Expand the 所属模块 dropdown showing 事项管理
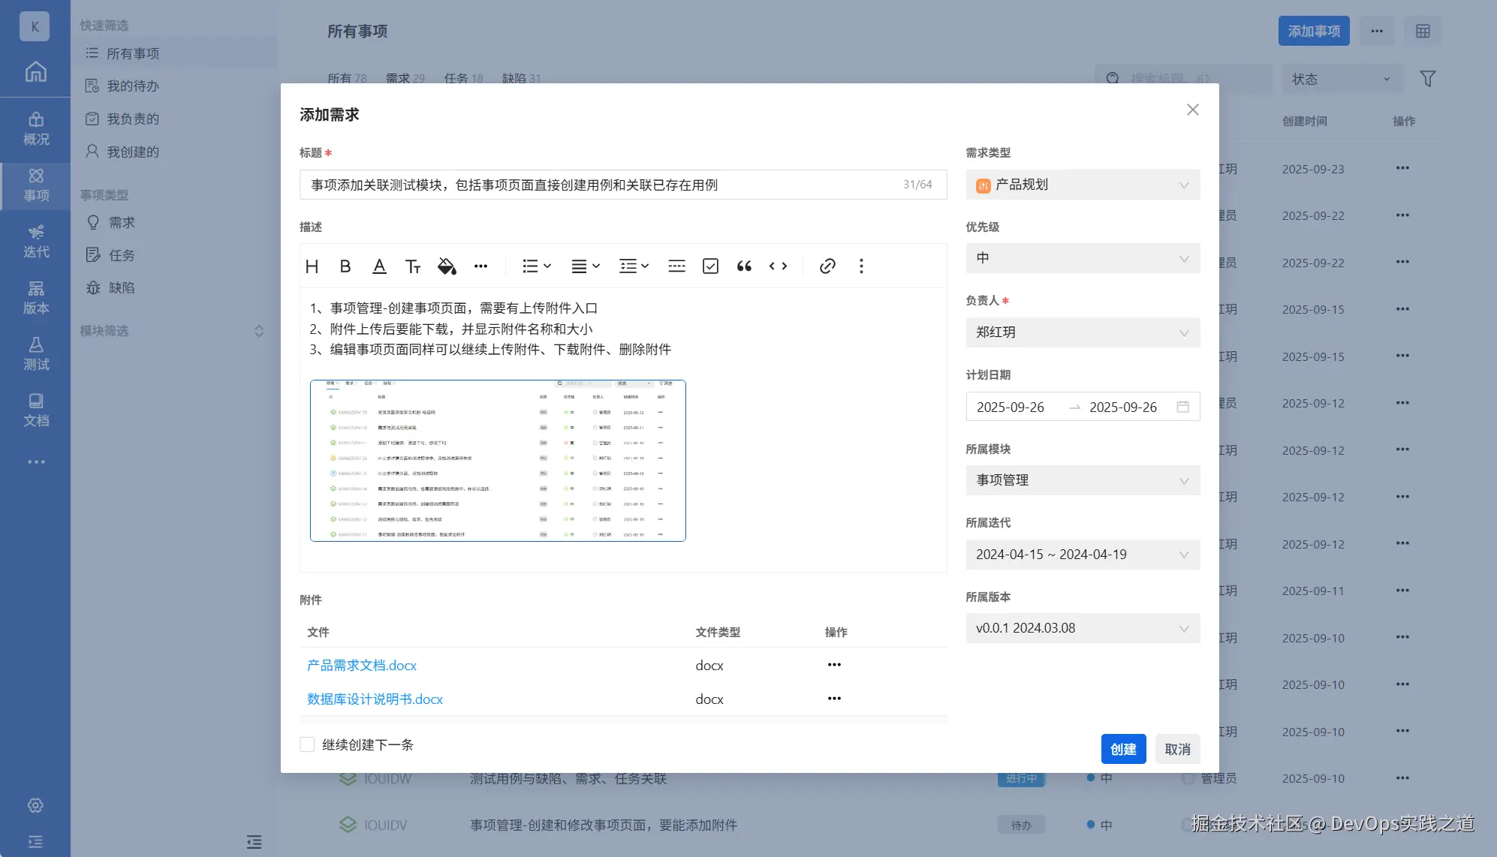1497x857 pixels. pos(1082,480)
